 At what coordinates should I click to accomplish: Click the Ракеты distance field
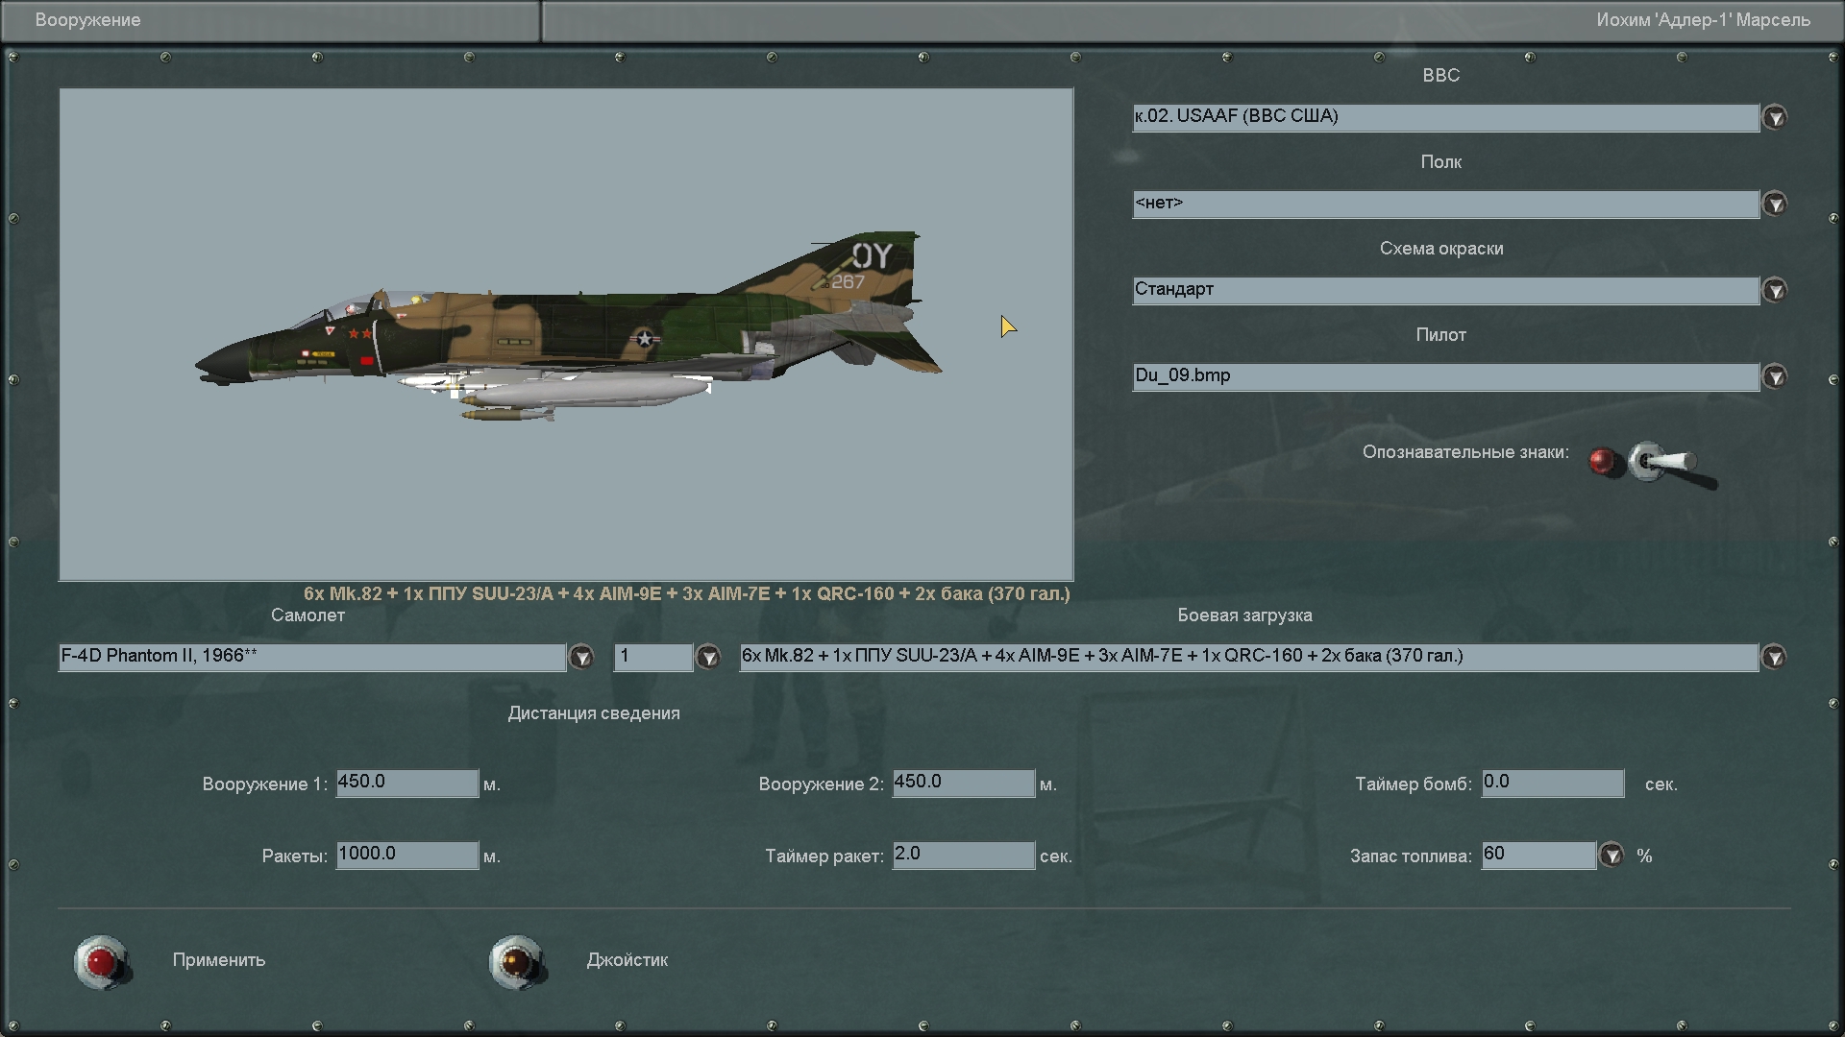tap(406, 855)
